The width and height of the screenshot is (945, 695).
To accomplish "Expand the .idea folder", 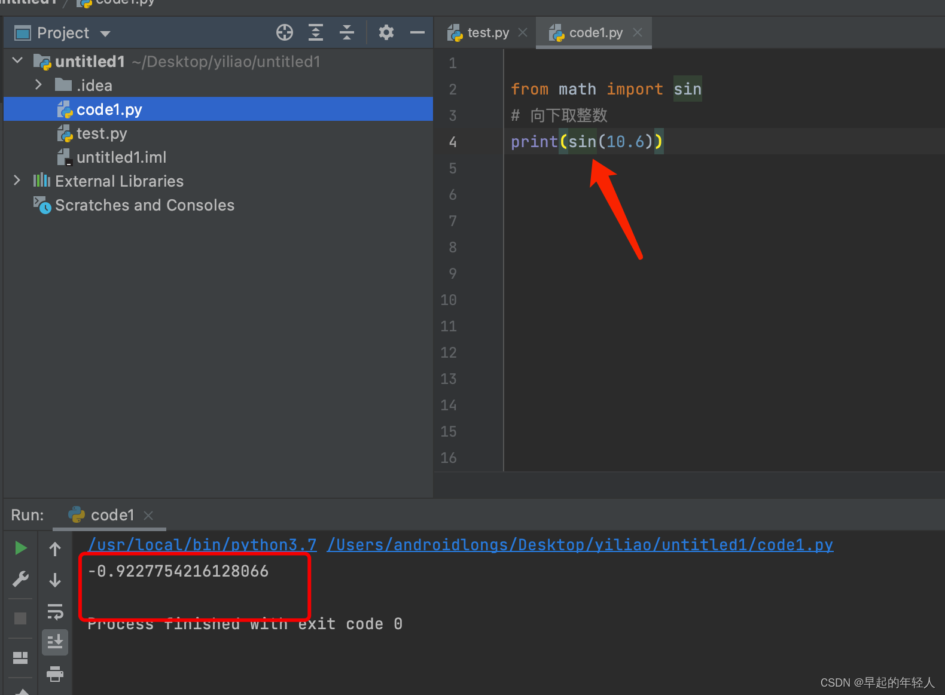I will click(x=38, y=84).
